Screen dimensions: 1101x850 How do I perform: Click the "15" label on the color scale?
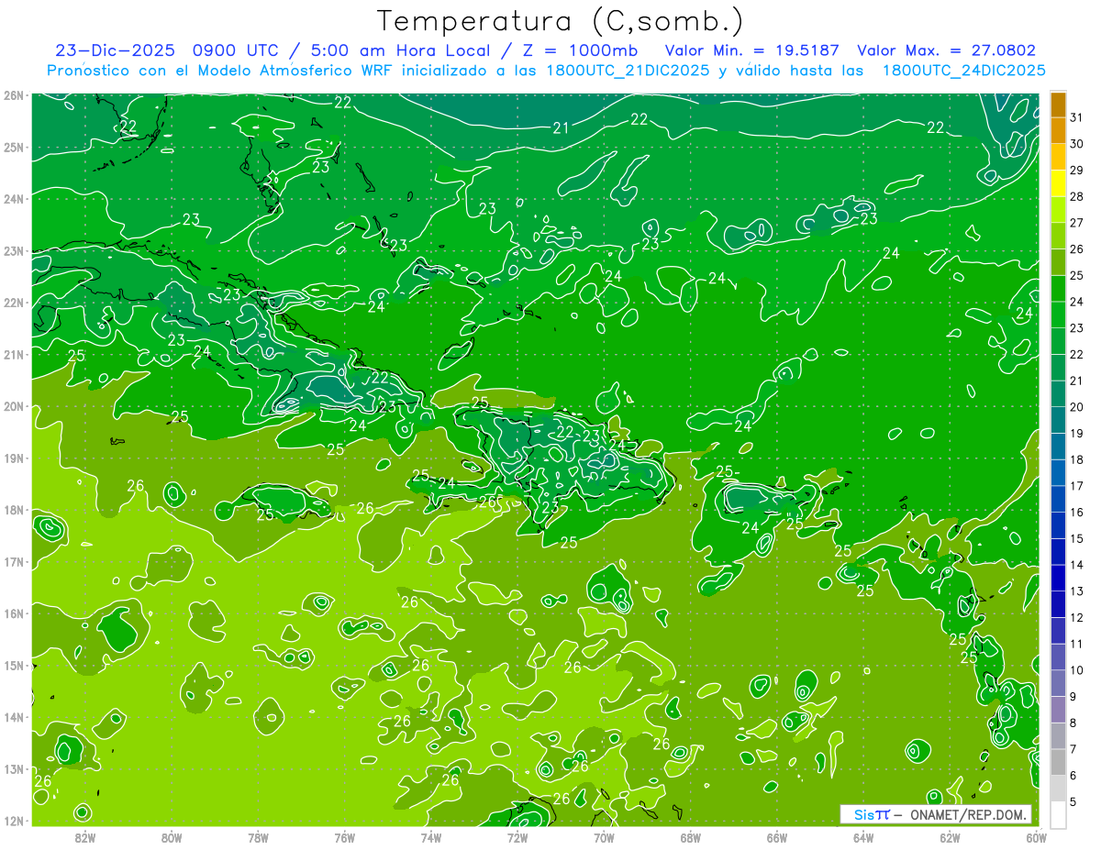(x=1077, y=539)
